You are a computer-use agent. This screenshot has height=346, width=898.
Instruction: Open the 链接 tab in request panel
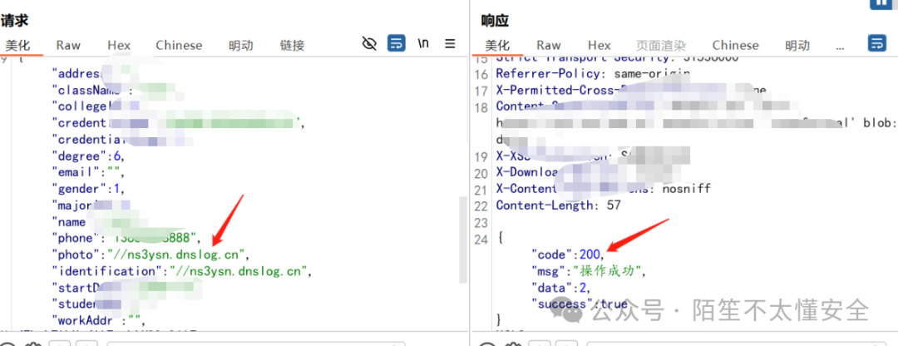[292, 45]
